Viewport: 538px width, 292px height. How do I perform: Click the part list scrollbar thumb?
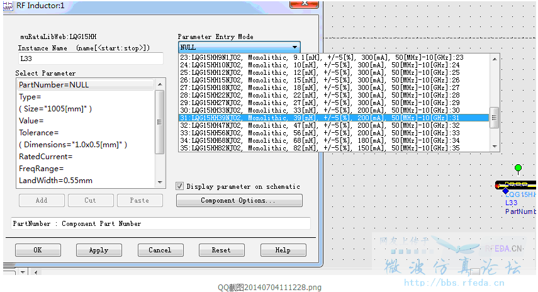click(x=494, y=118)
